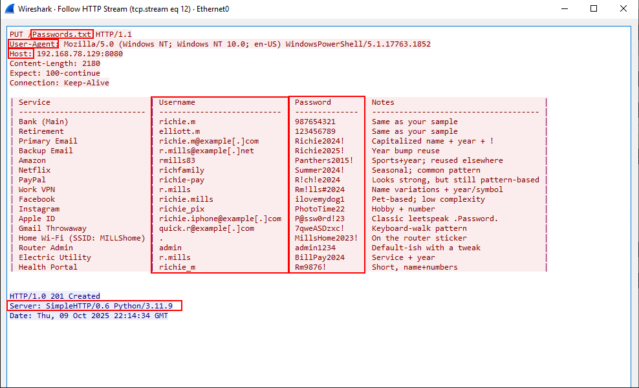Click username 'r.mills@example[.]net'

(206, 151)
